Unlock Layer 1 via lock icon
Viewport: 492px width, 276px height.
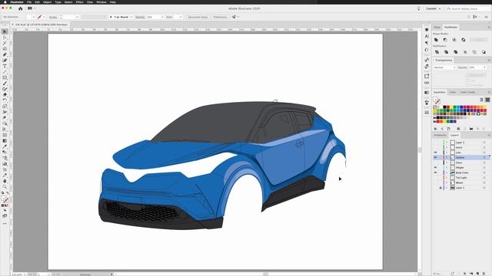[440, 188]
